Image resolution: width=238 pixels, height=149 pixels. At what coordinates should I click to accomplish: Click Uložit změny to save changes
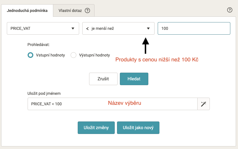point(96,128)
